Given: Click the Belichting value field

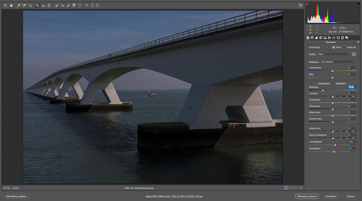Looking at the screenshot, I should point(352,87).
